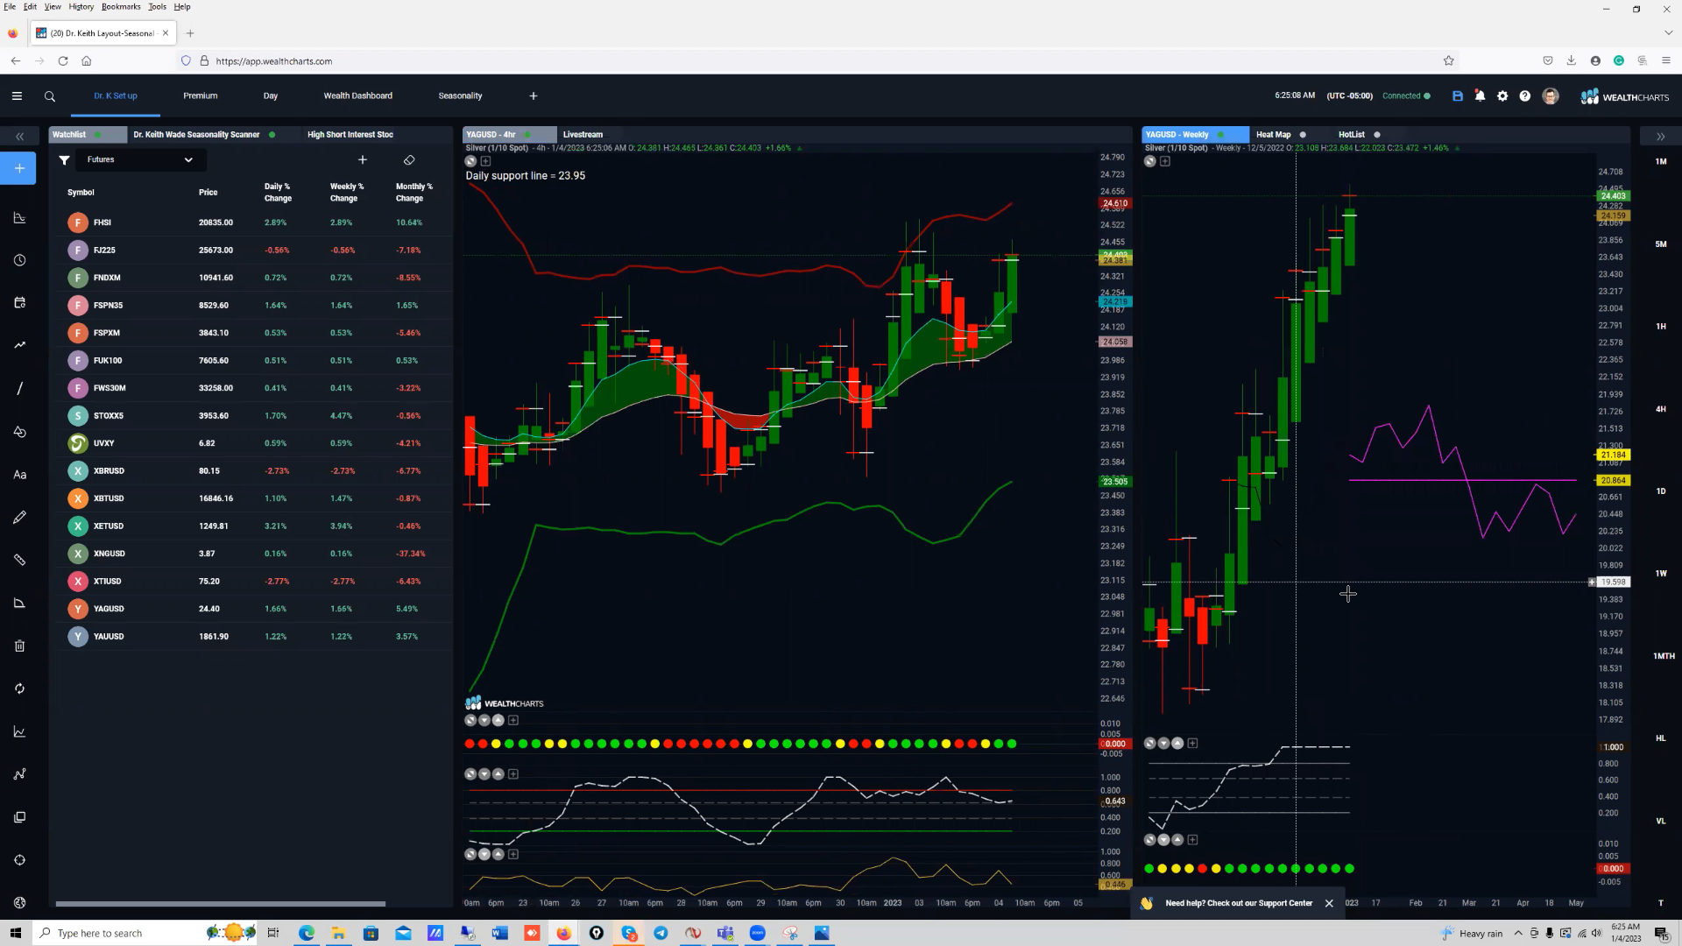1682x946 pixels.
Task: Select the 4H timeframe button
Action: 1661,409
